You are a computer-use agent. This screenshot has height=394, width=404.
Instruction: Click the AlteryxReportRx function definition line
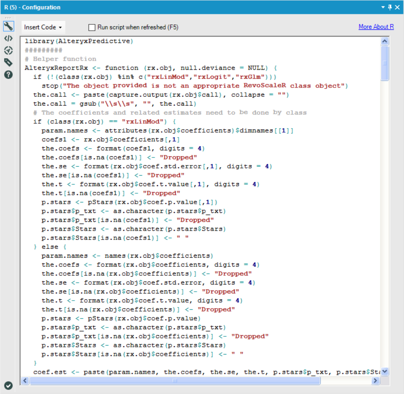click(151, 68)
